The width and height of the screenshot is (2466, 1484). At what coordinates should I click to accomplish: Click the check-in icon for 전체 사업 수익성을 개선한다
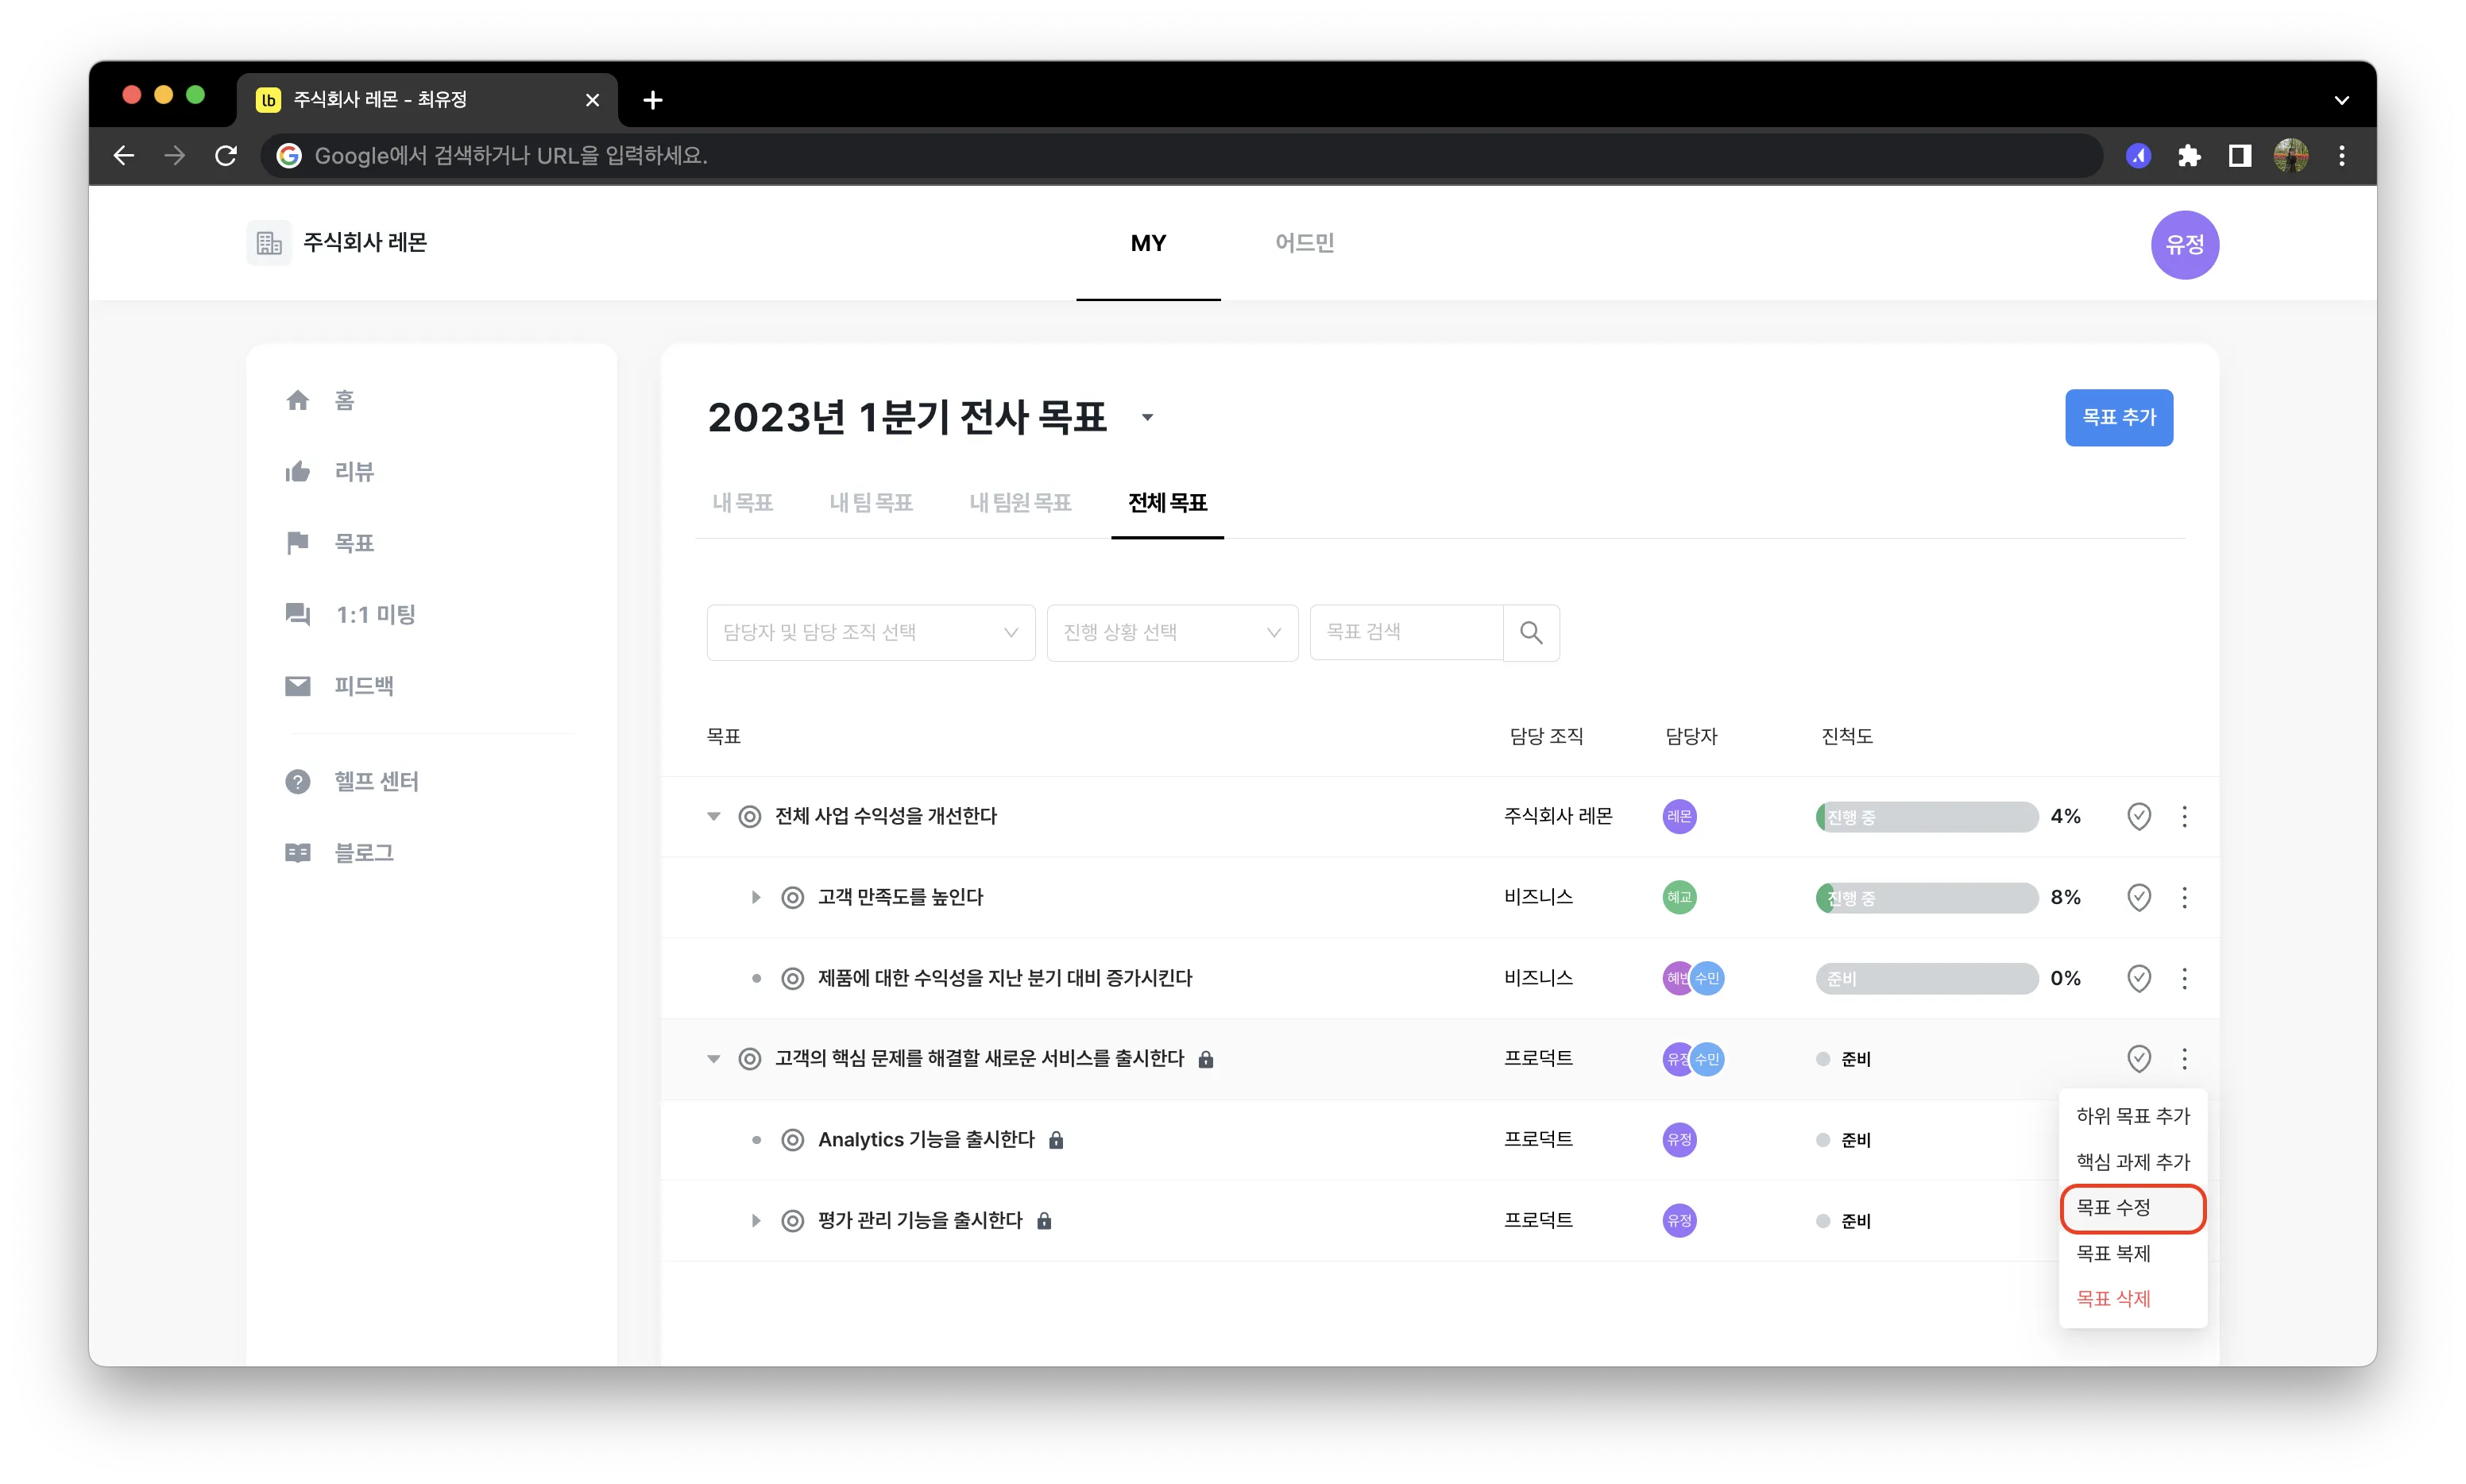coord(2138,816)
